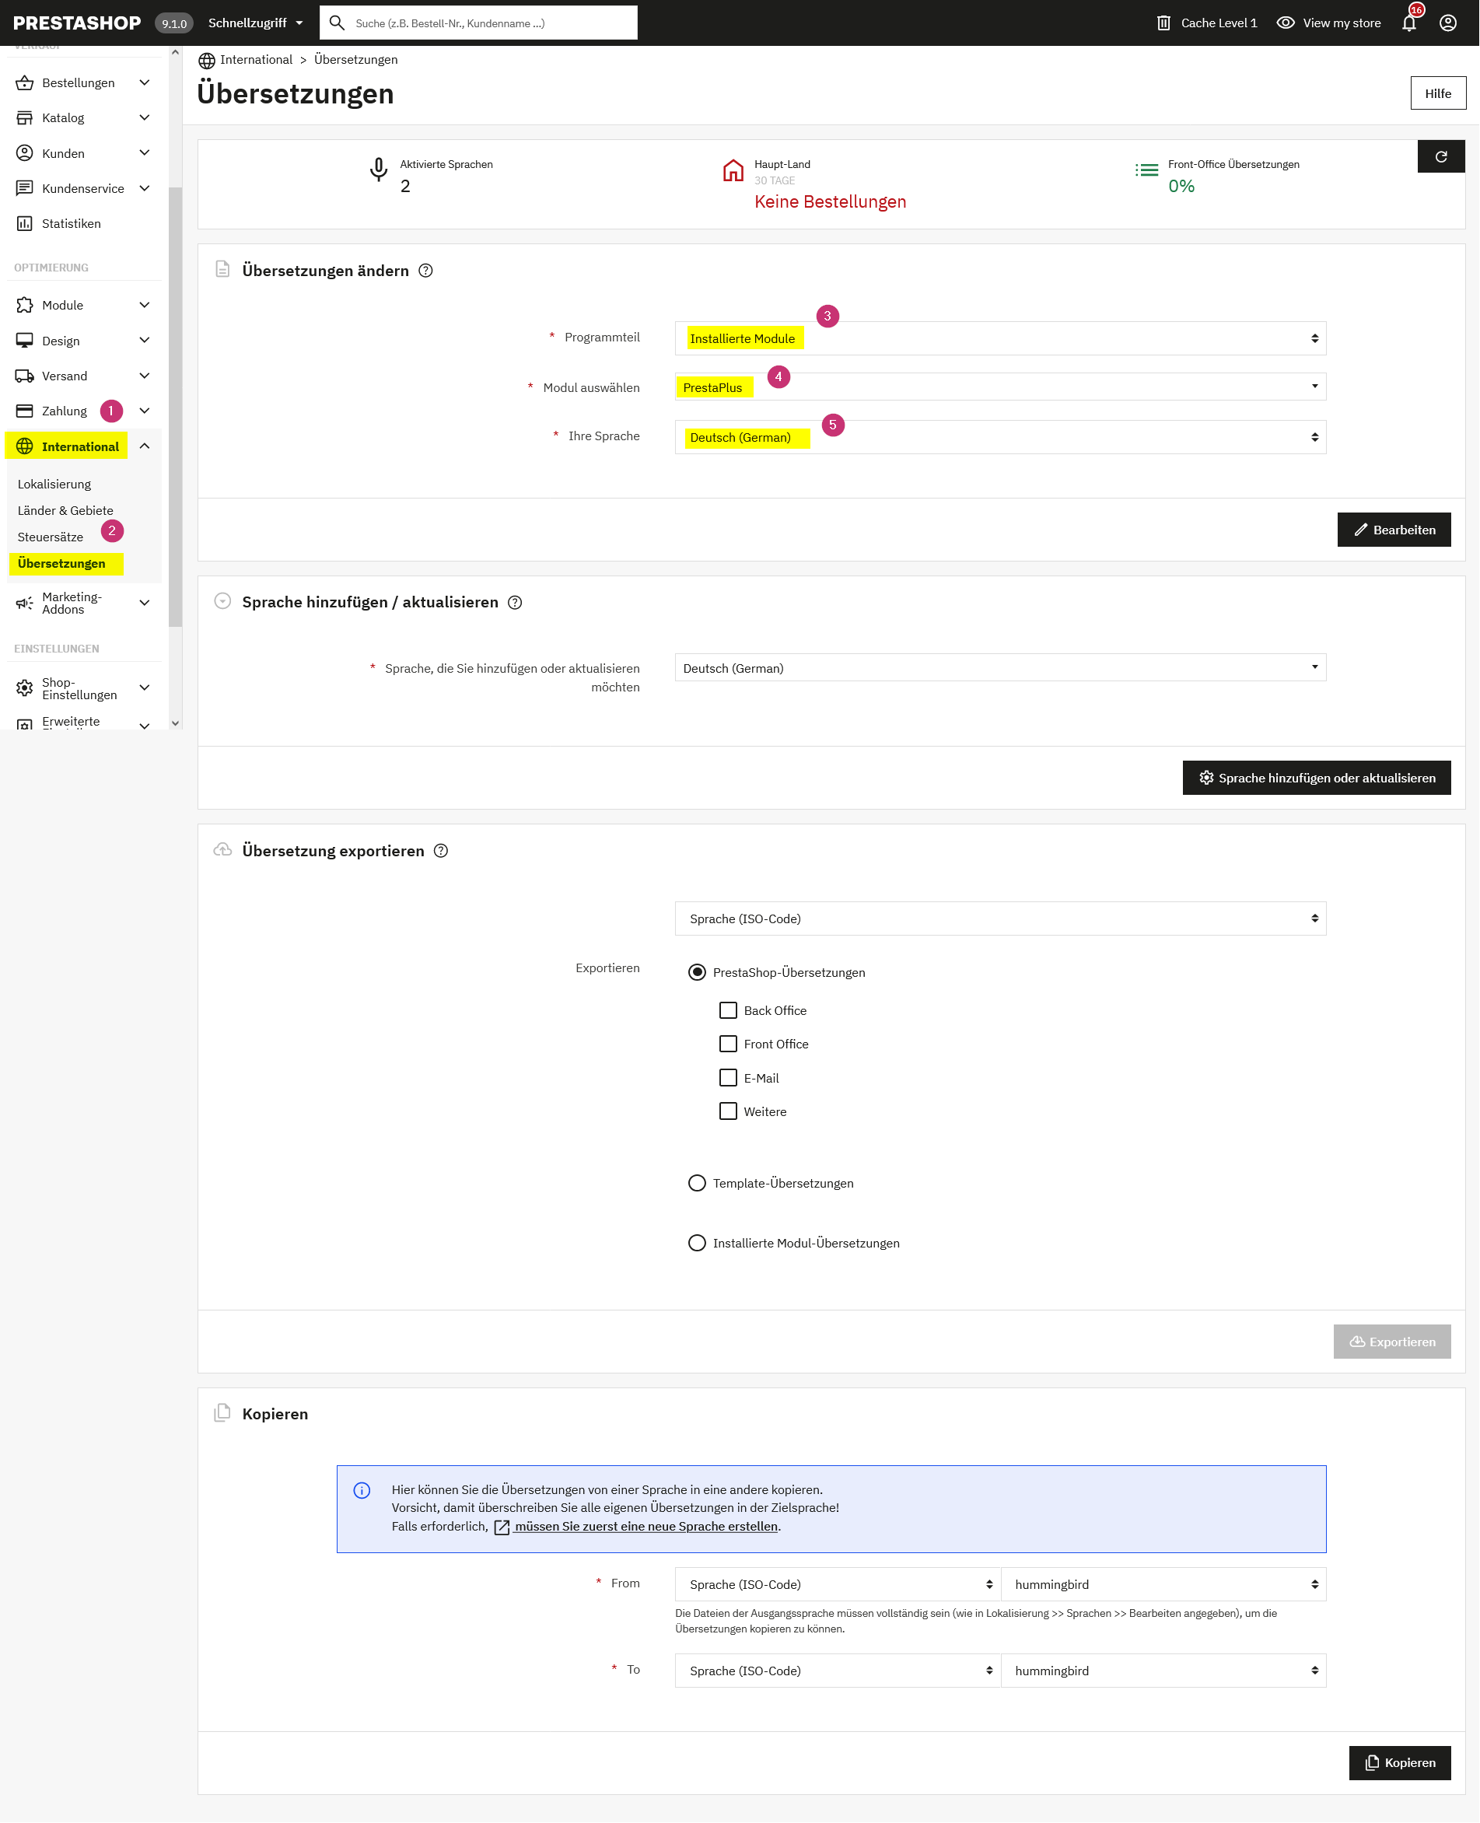This screenshot has width=1480, height=1823.
Task: Select Installierte Modul-Übersetzungen radio button
Action: click(x=698, y=1243)
